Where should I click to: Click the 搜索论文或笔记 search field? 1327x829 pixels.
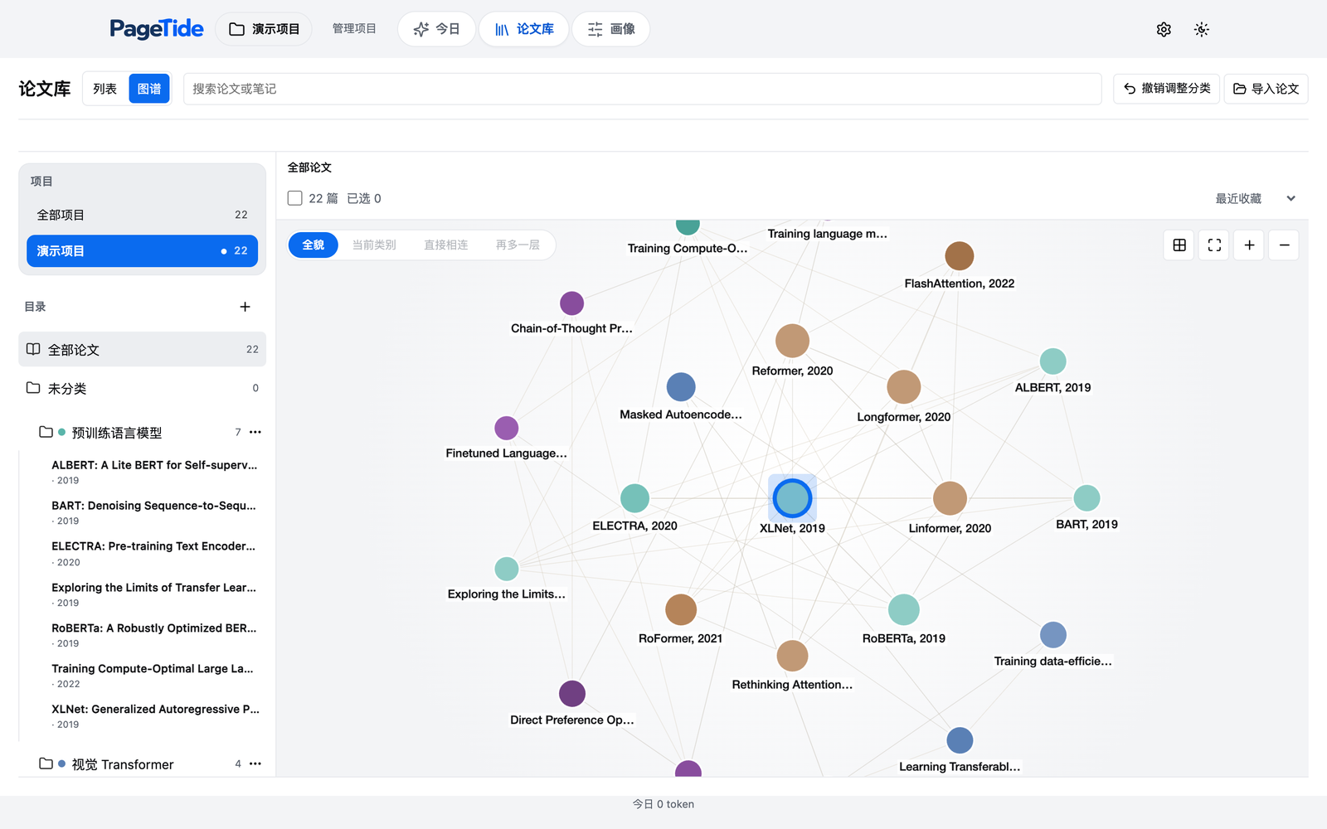(642, 89)
